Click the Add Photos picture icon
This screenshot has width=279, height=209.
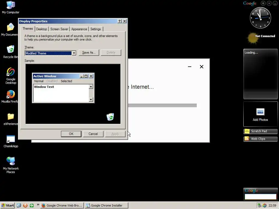tap(260, 112)
